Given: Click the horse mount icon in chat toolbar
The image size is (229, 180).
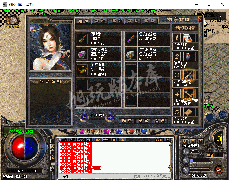Looking at the screenshot, I should 122,140.
